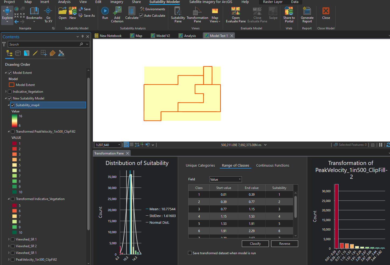Check the Transformed PeakVelocity_1in500_ClipFill2 layer

pyautogui.click(x=13, y=132)
